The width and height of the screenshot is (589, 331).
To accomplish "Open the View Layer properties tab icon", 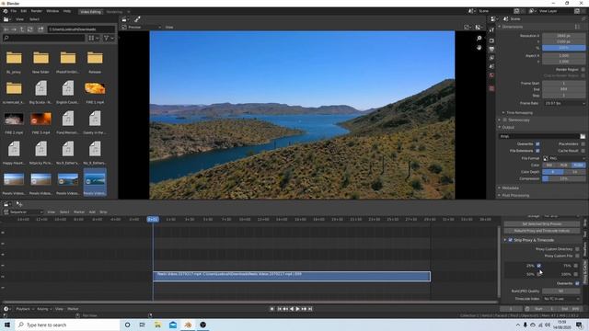I will pyautogui.click(x=491, y=58).
